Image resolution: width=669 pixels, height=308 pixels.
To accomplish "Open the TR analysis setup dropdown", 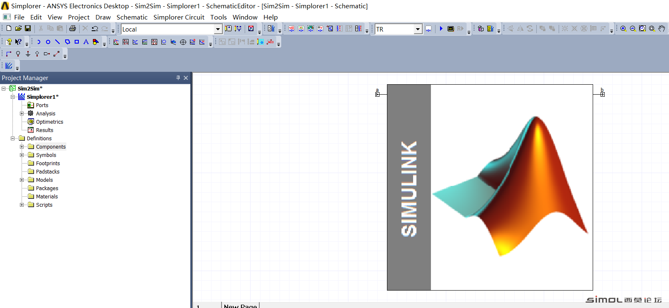I will tap(418, 29).
